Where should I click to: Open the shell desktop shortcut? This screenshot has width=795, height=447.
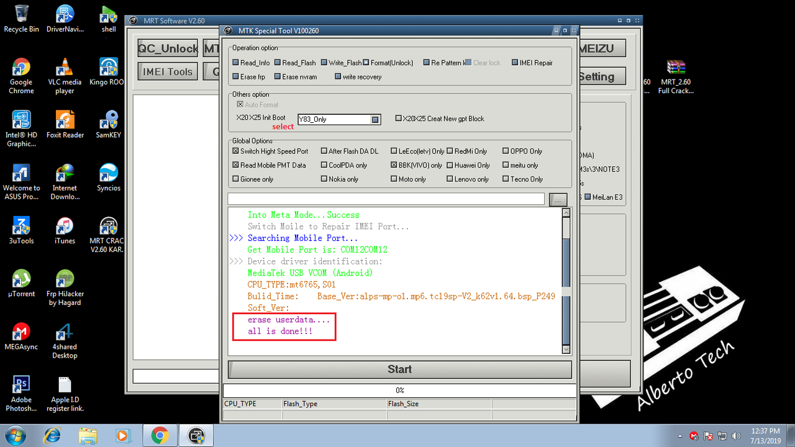coord(109,19)
